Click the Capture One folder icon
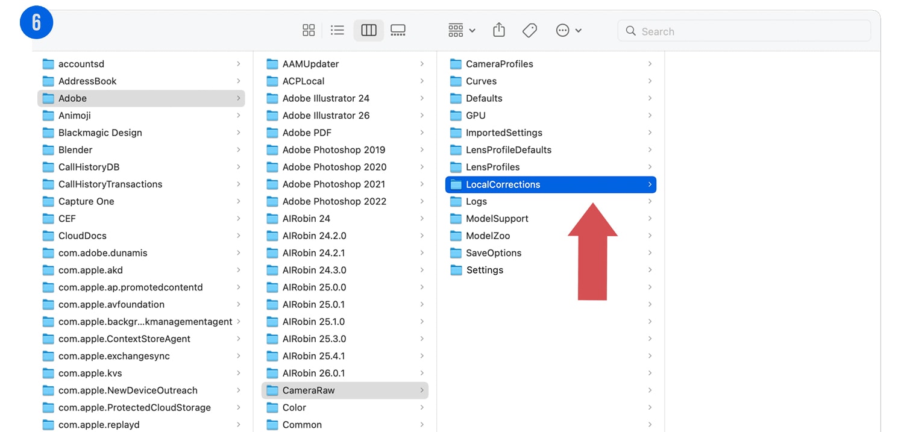Screen dimensions: 904x432 [x=49, y=201]
